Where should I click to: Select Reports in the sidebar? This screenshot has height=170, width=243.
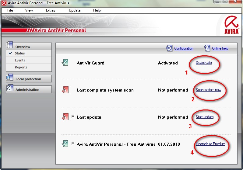(29, 67)
